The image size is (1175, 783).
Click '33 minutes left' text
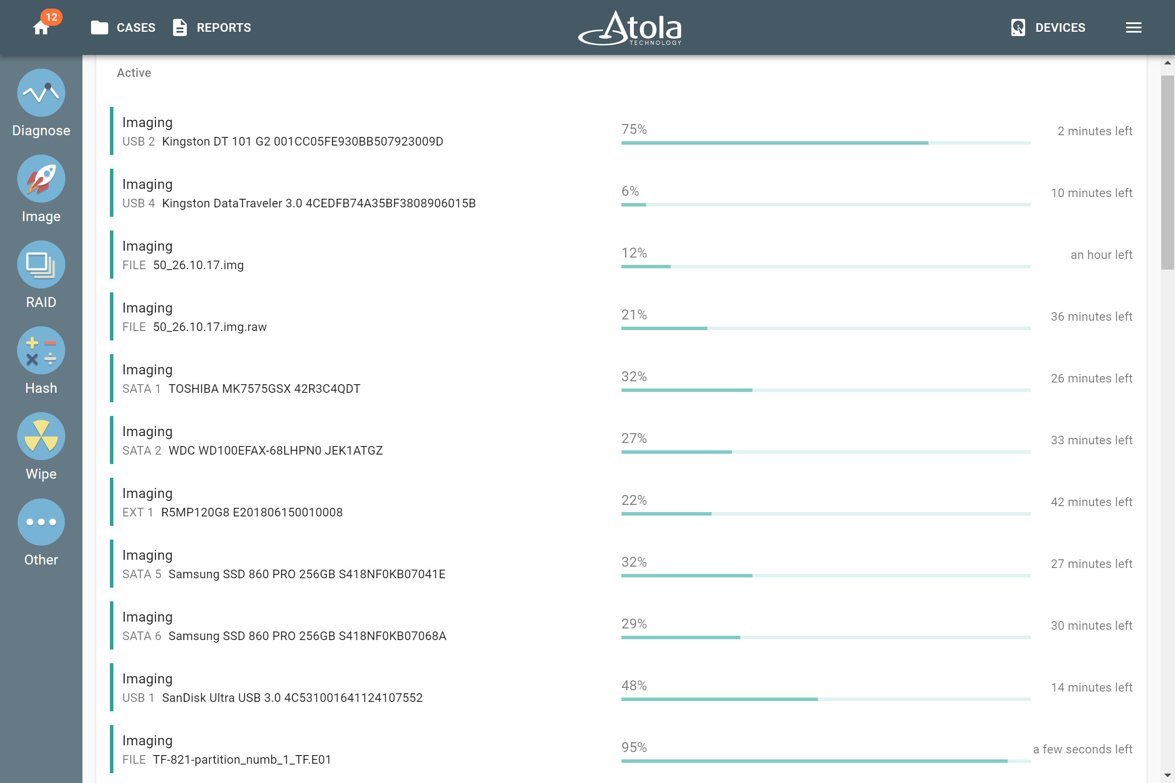(1092, 440)
